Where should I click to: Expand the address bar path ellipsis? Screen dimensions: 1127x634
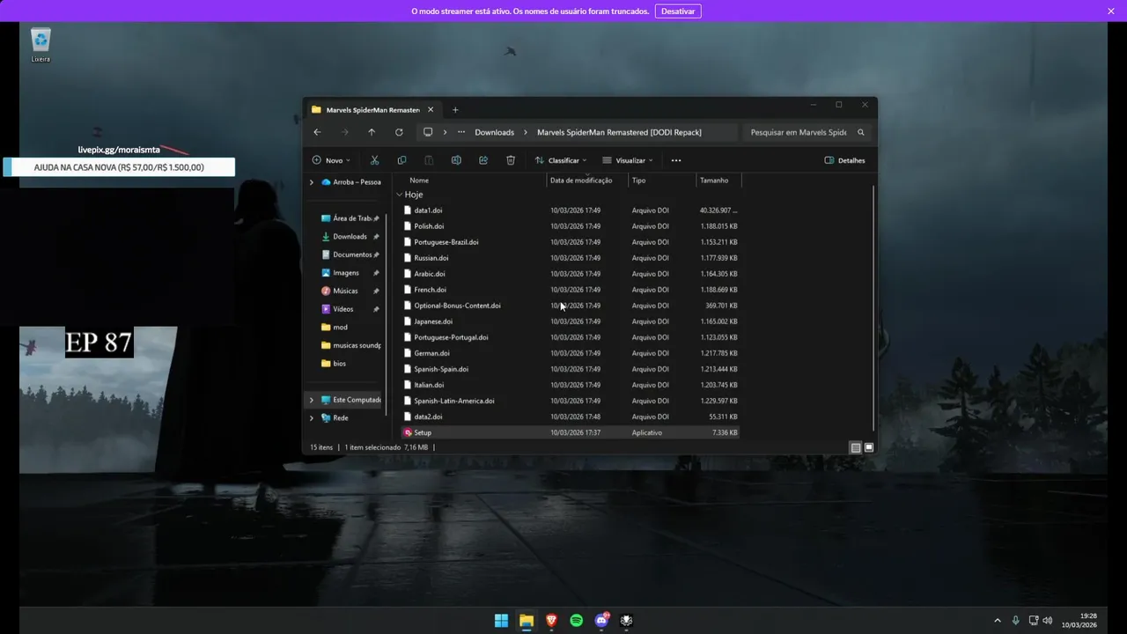[x=461, y=132]
